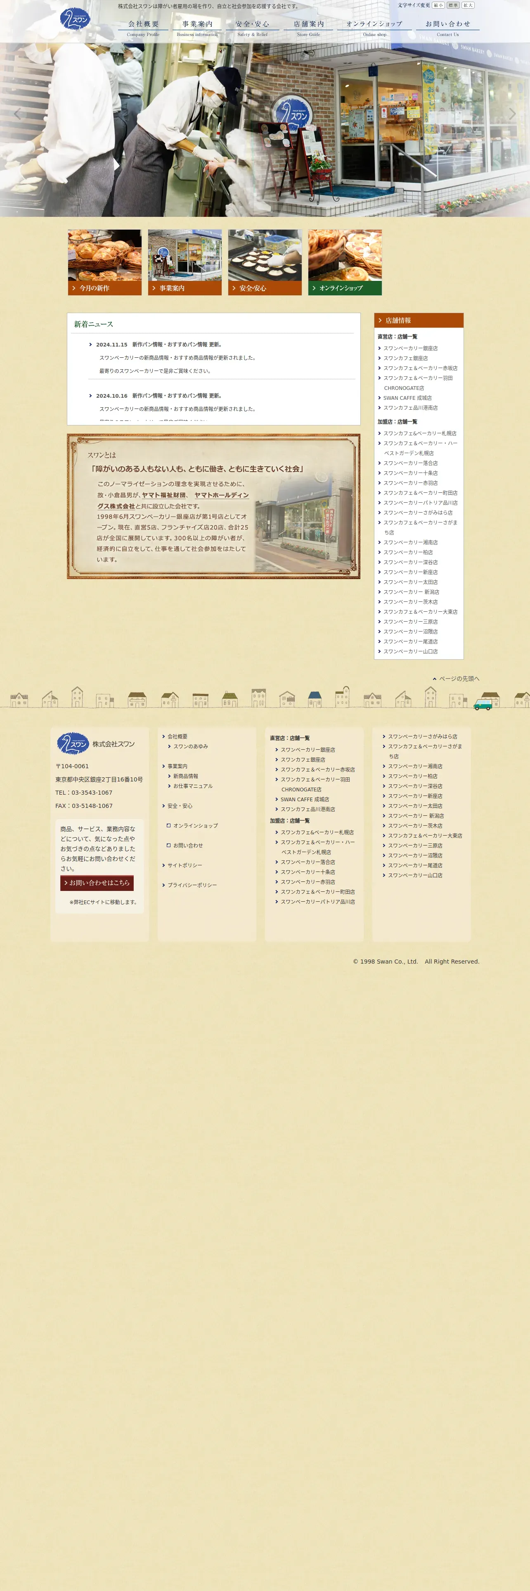Open 今月の新作 bread thumbnail banner
This screenshot has height=1591, width=530.
coord(105,263)
